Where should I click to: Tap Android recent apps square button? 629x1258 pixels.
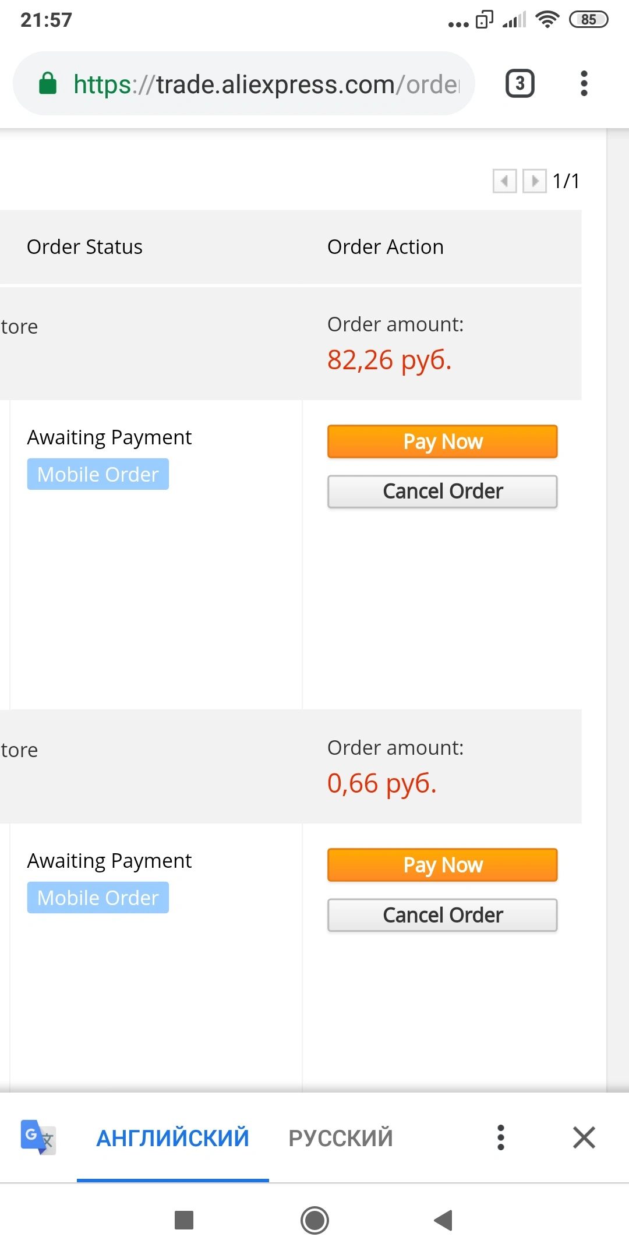[184, 1220]
